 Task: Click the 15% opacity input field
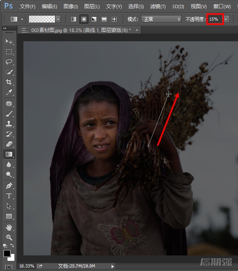pyautogui.click(x=215, y=19)
